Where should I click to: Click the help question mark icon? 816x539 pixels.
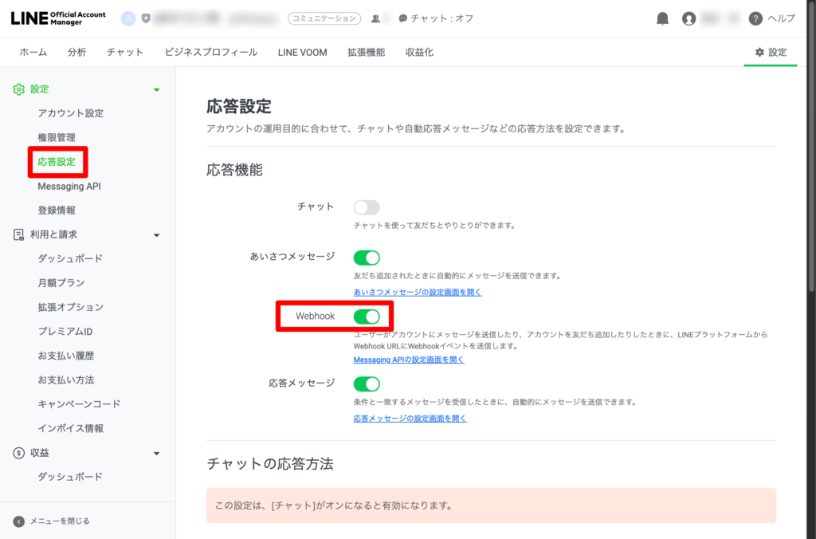755,18
